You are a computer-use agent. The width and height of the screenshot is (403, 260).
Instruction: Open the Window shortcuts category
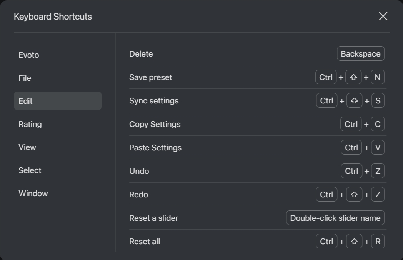pos(33,193)
